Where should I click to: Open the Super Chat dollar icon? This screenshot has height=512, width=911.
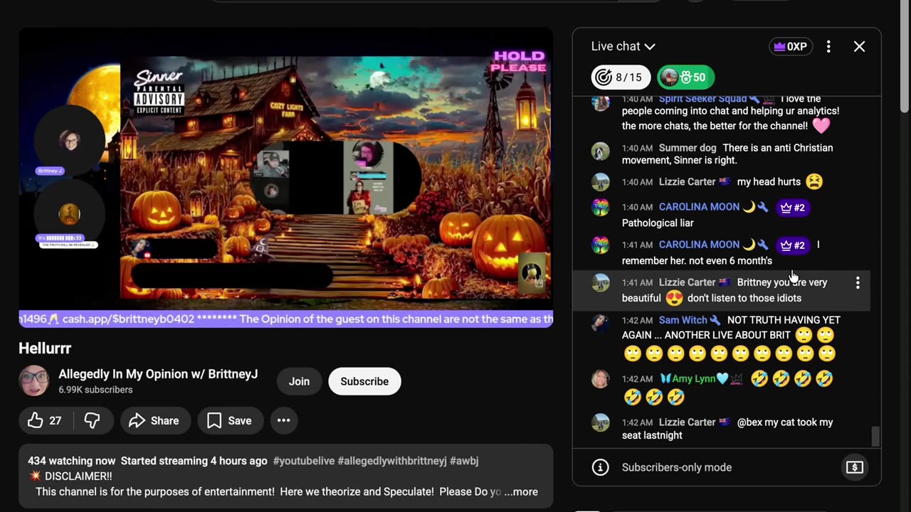coord(854,467)
